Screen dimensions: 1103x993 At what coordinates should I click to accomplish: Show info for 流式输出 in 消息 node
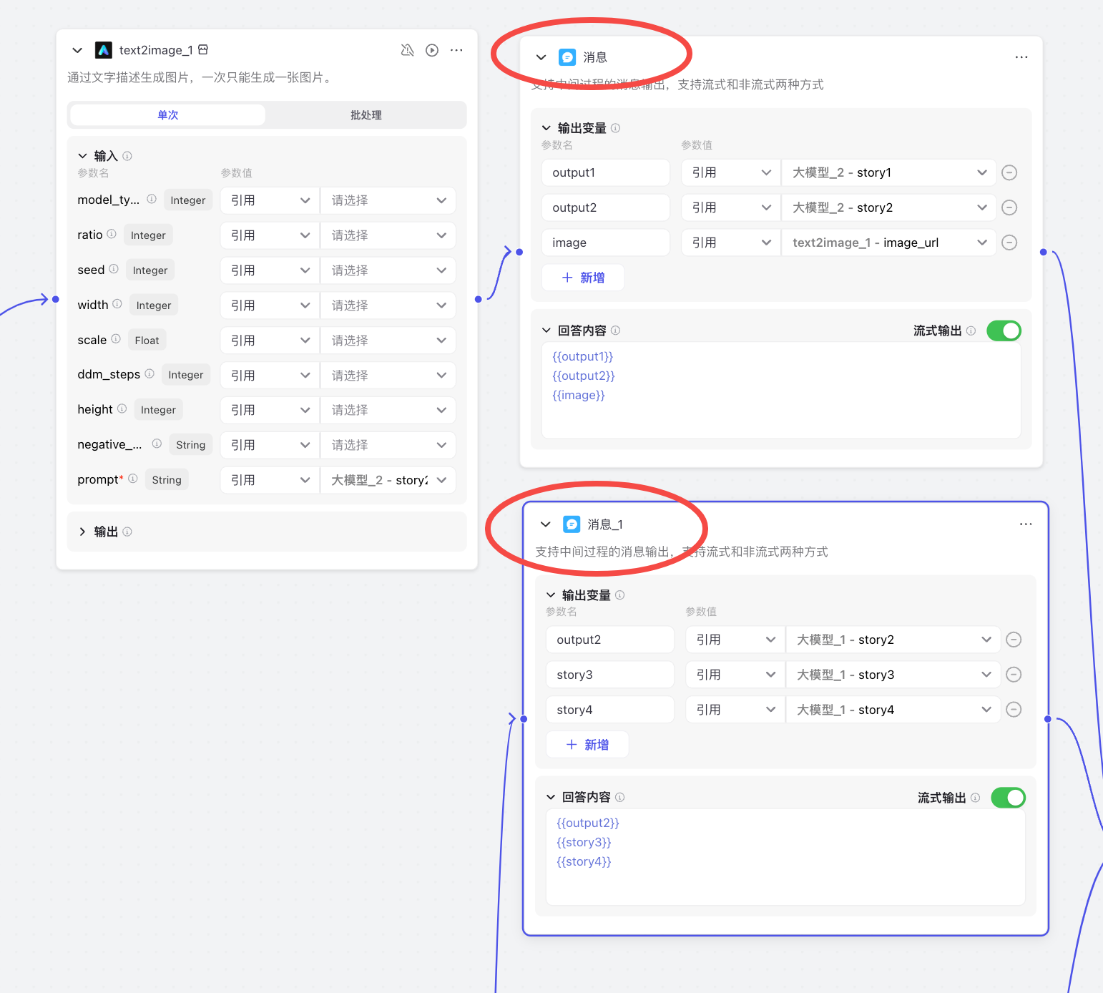(x=971, y=331)
